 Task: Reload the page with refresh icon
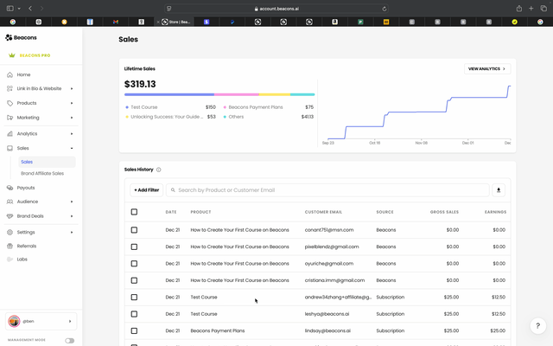385,9
